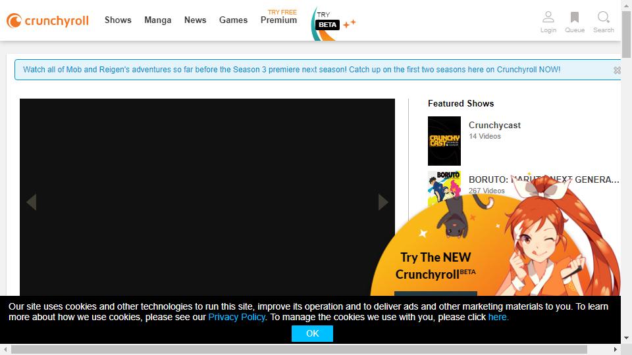Open the Manga menu

157,20
